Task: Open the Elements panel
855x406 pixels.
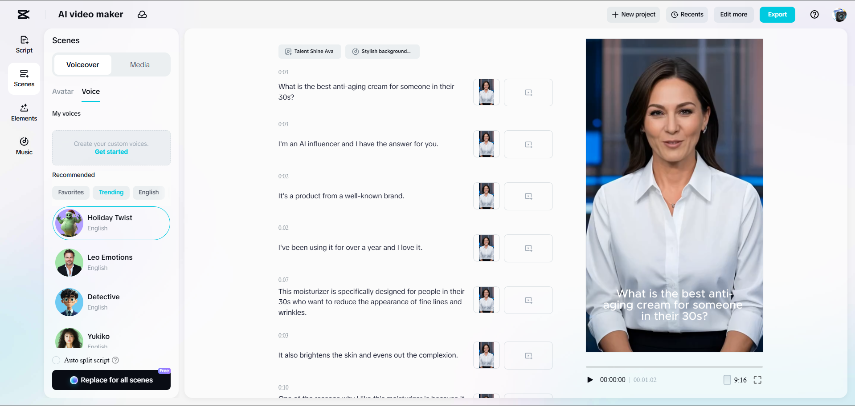Action: point(24,112)
